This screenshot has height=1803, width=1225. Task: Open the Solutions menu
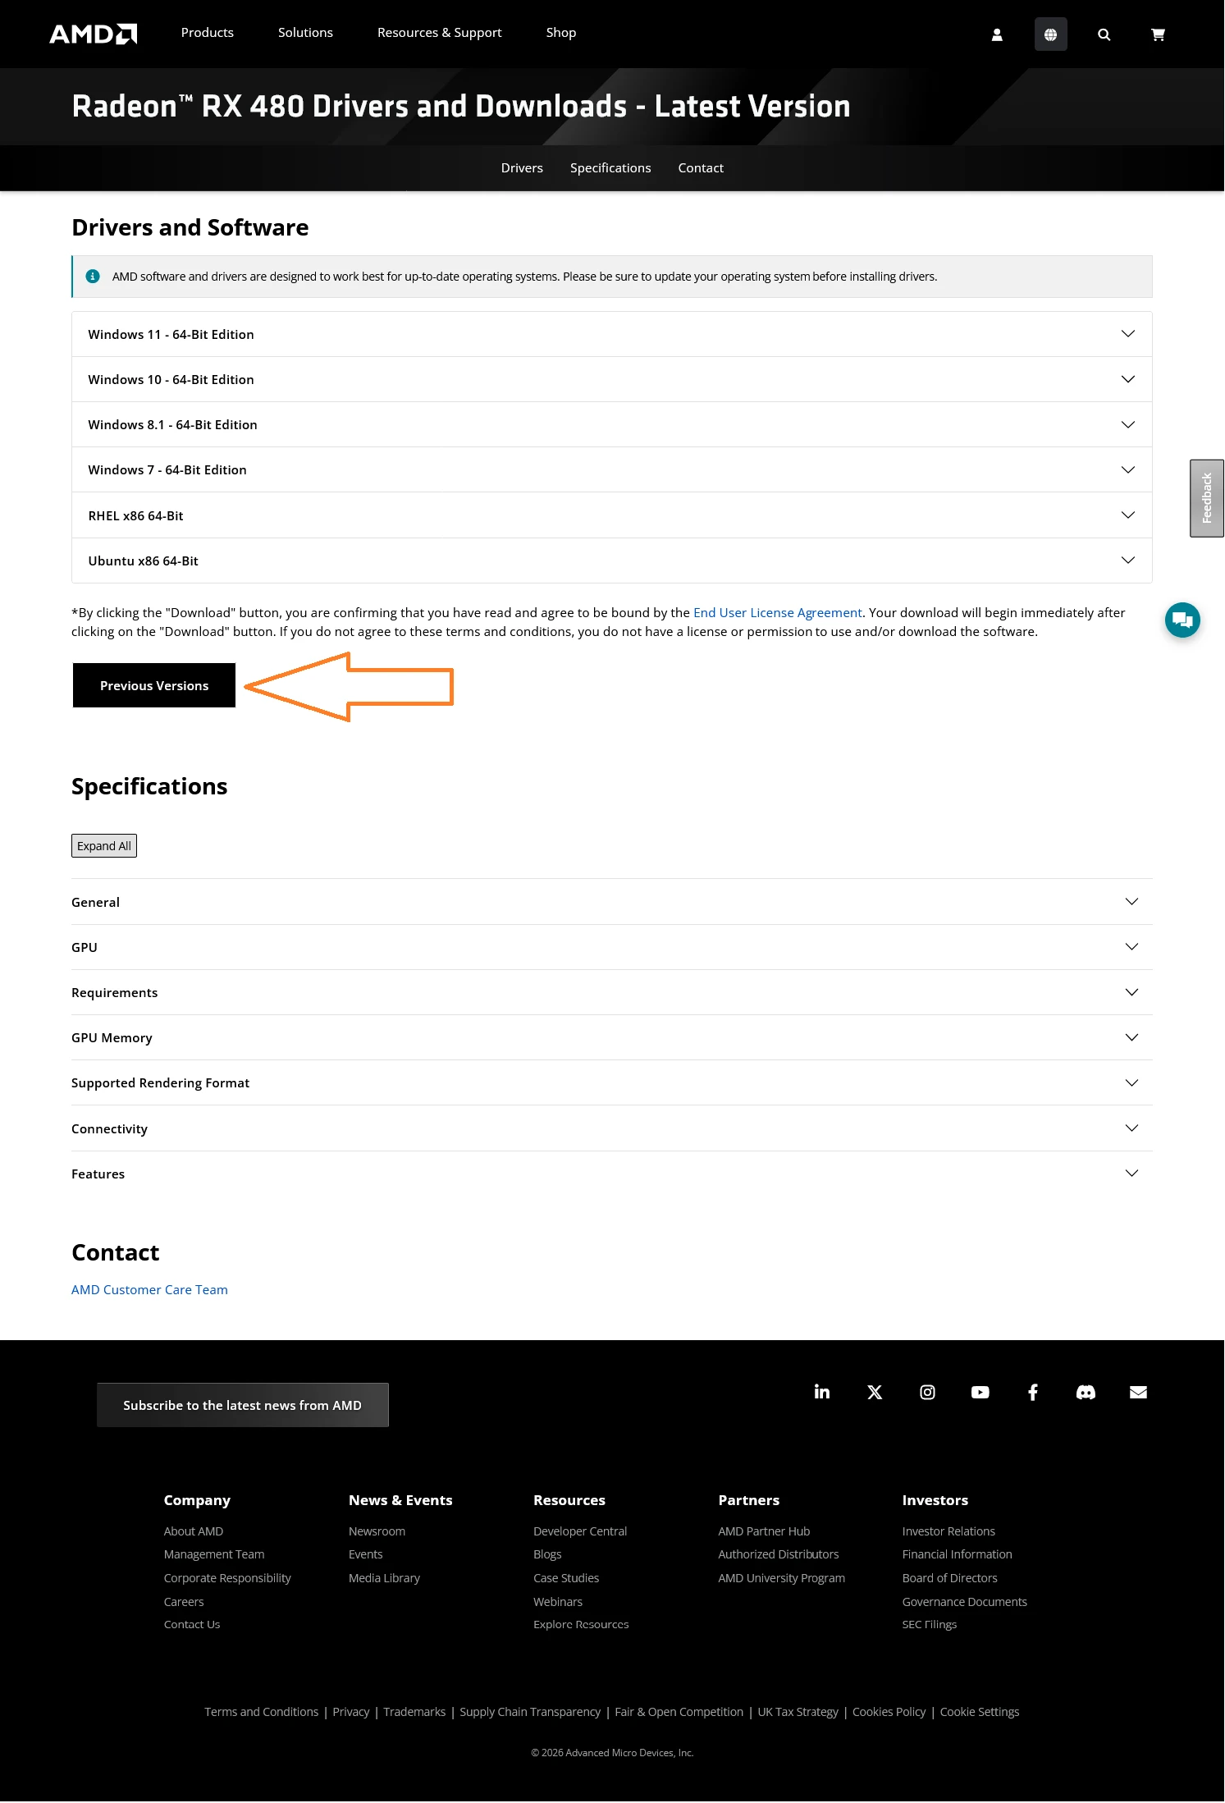click(x=305, y=33)
